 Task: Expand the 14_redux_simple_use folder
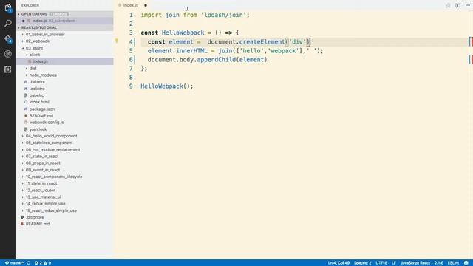click(x=45, y=204)
